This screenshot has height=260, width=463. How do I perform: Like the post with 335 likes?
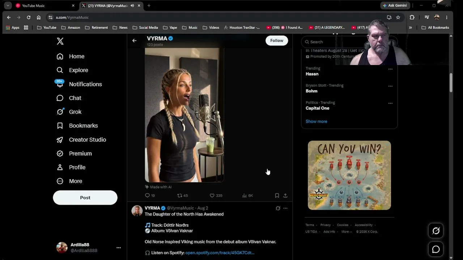point(216,195)
